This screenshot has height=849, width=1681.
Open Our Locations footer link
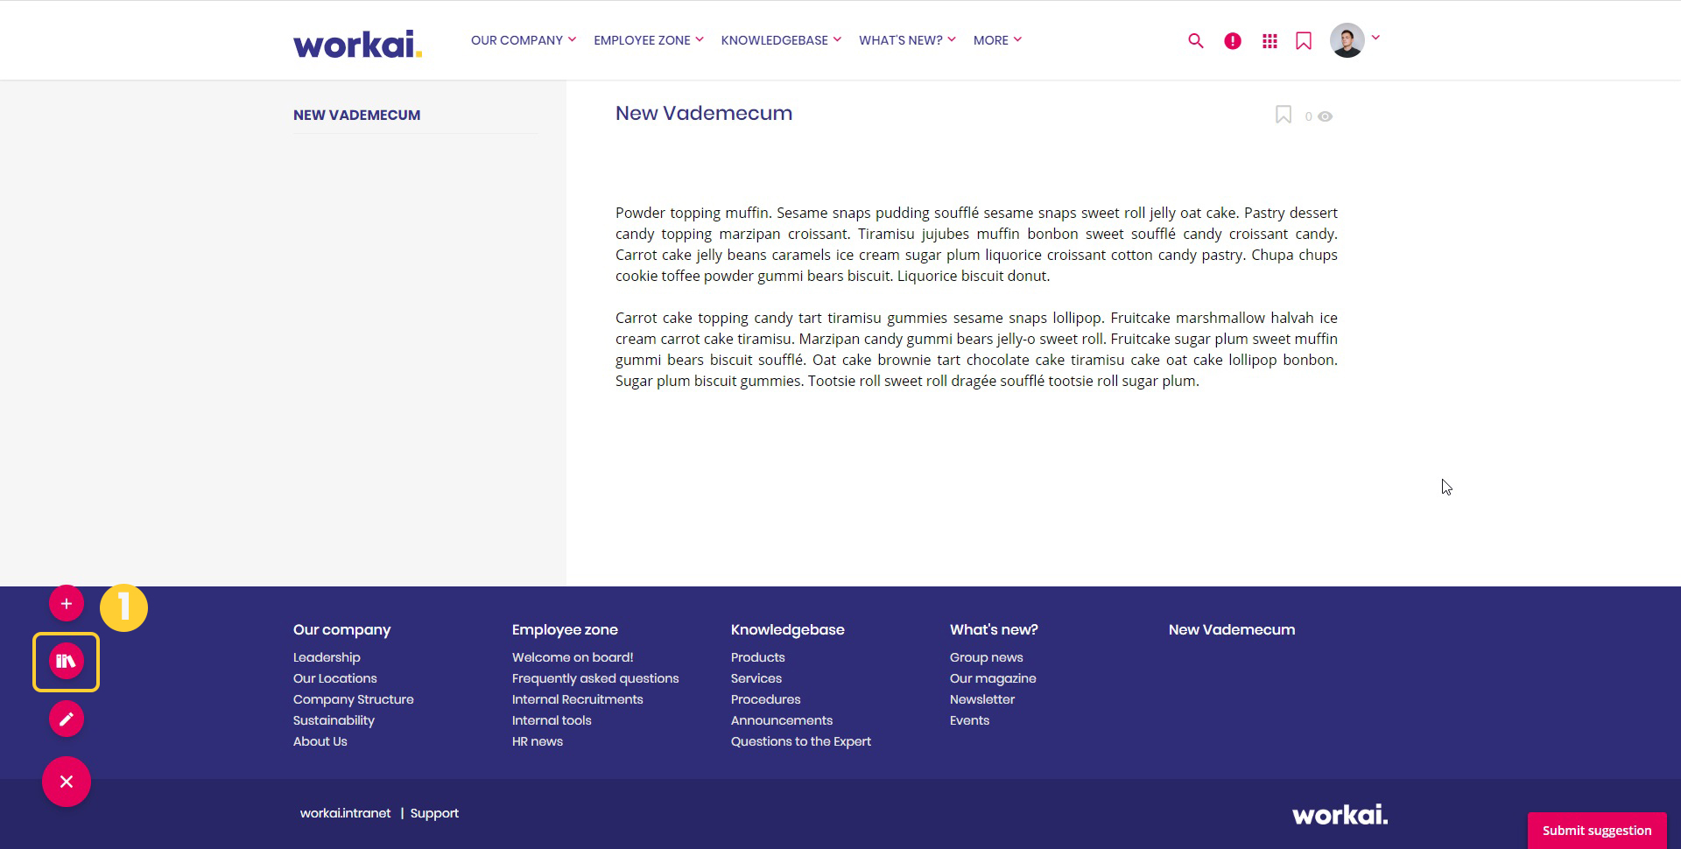335,678
